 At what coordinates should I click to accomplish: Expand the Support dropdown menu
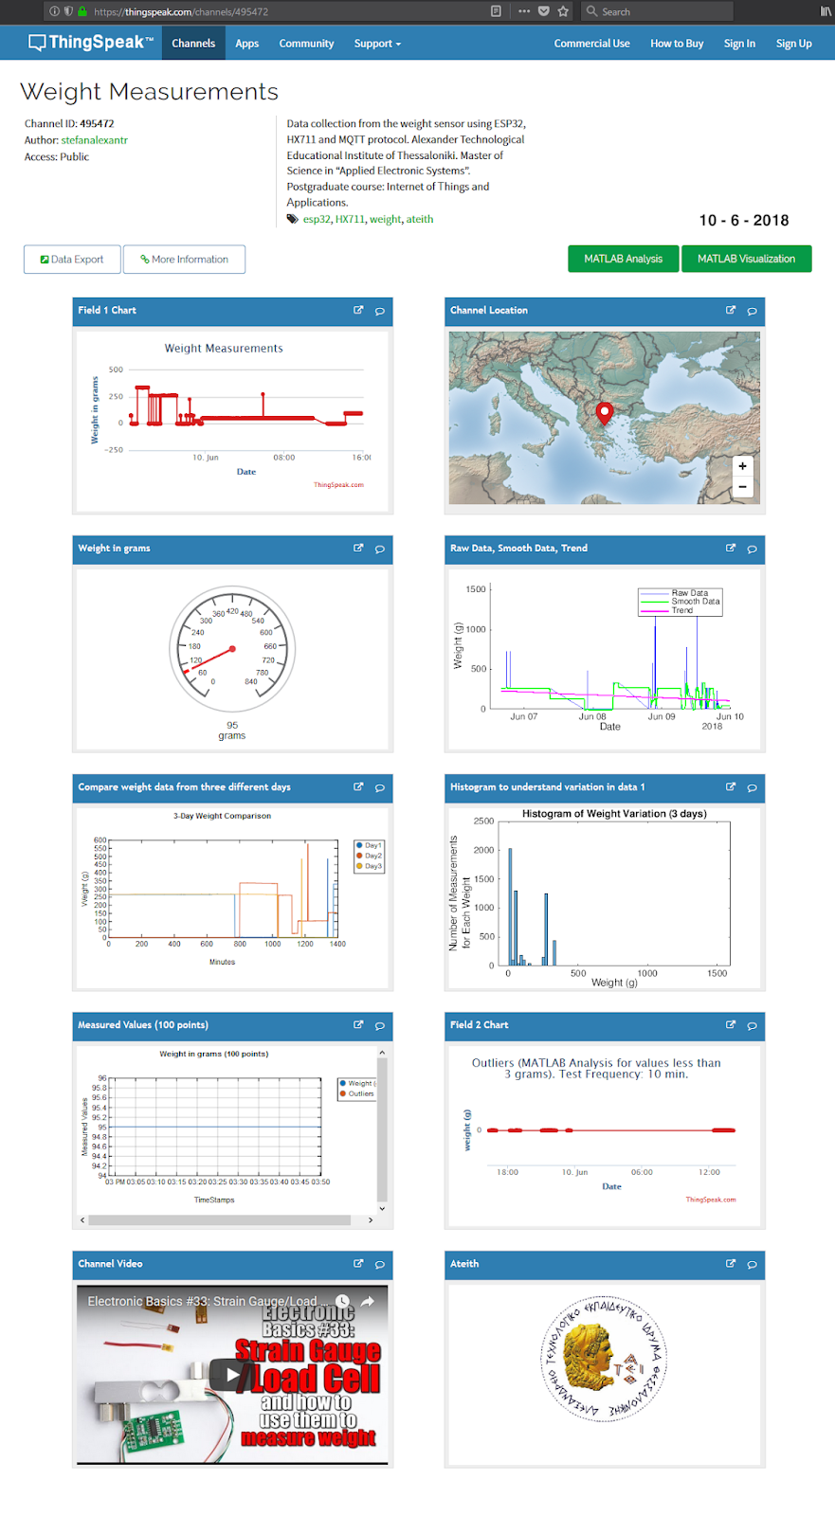pos(377,44)
